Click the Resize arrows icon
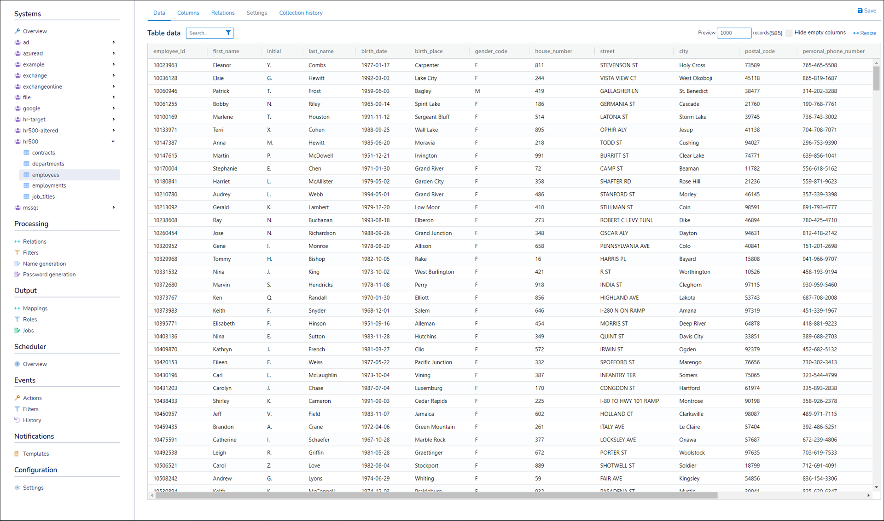The image size is (884, 521). (856, 33)
